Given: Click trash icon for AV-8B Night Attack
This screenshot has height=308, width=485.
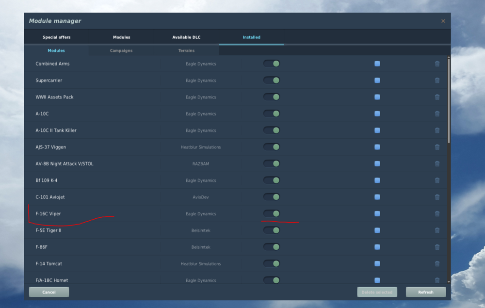Looking at the screenshot, I should coord(437,164).
